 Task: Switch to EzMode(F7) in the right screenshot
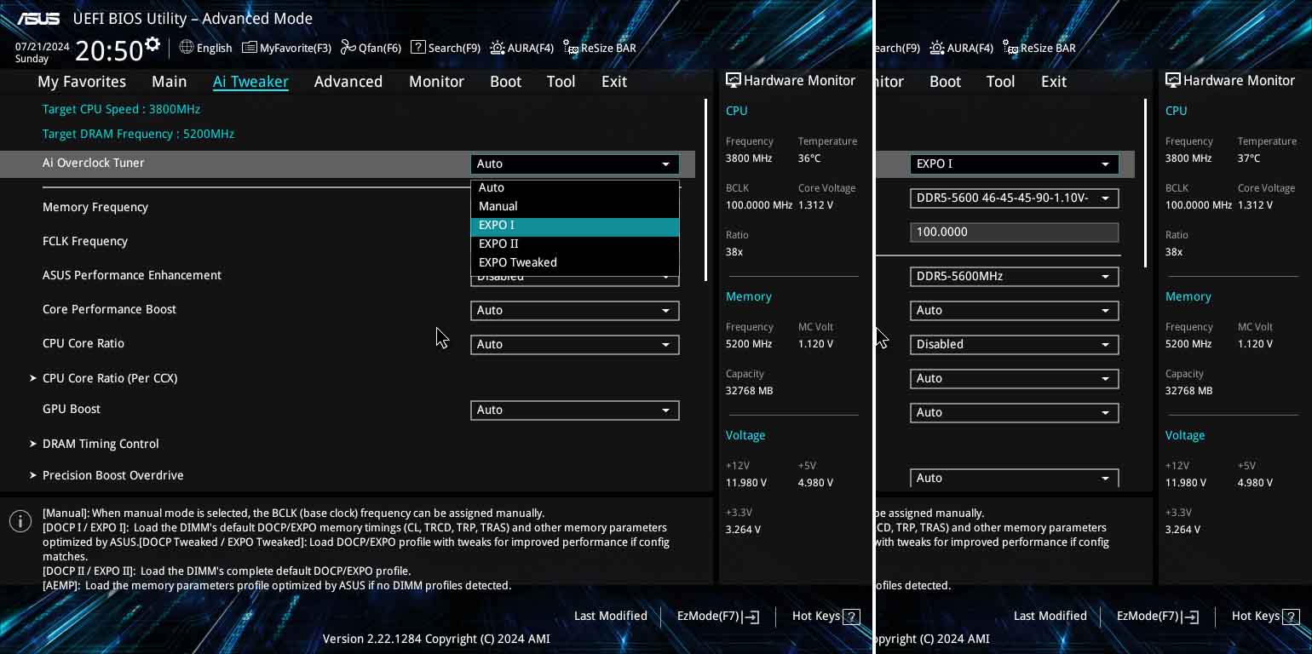point(1157,616)
